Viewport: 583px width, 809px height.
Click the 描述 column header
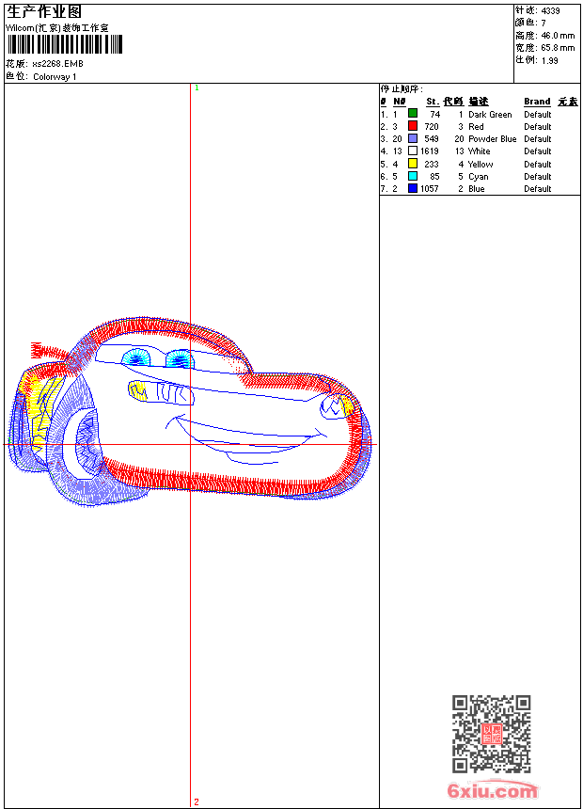(x=479, y=102)
